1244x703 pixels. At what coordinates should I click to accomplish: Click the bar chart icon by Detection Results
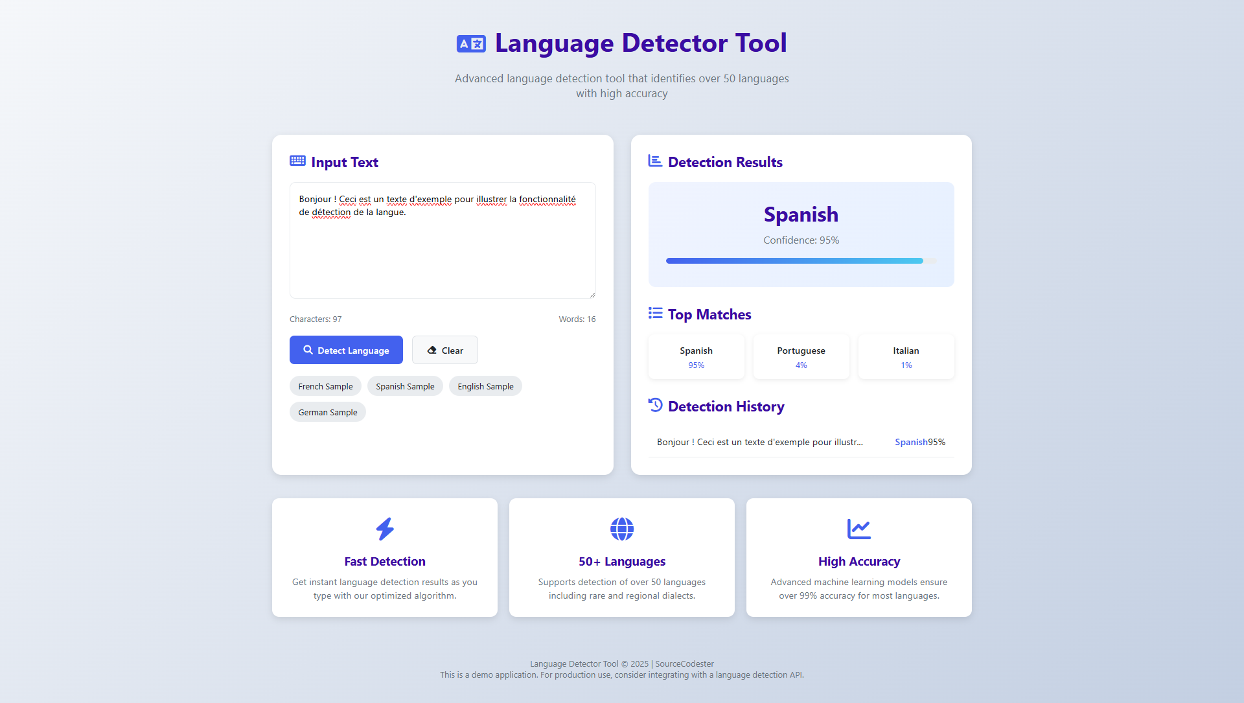click(655, 161)
